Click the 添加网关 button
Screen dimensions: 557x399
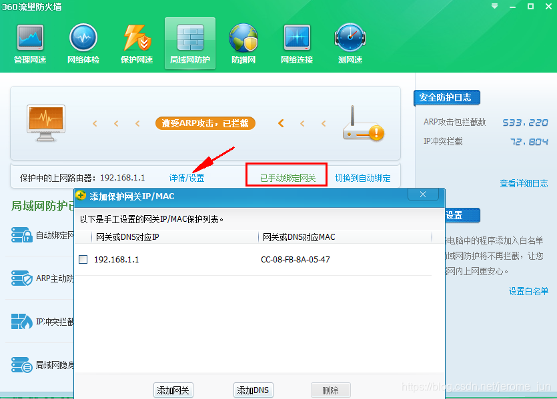pos(173,390)
